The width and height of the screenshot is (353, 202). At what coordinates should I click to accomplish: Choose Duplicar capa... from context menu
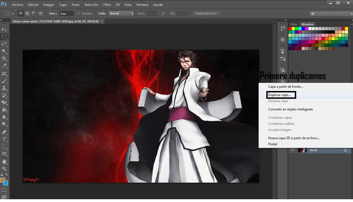(x=280, y=95)
